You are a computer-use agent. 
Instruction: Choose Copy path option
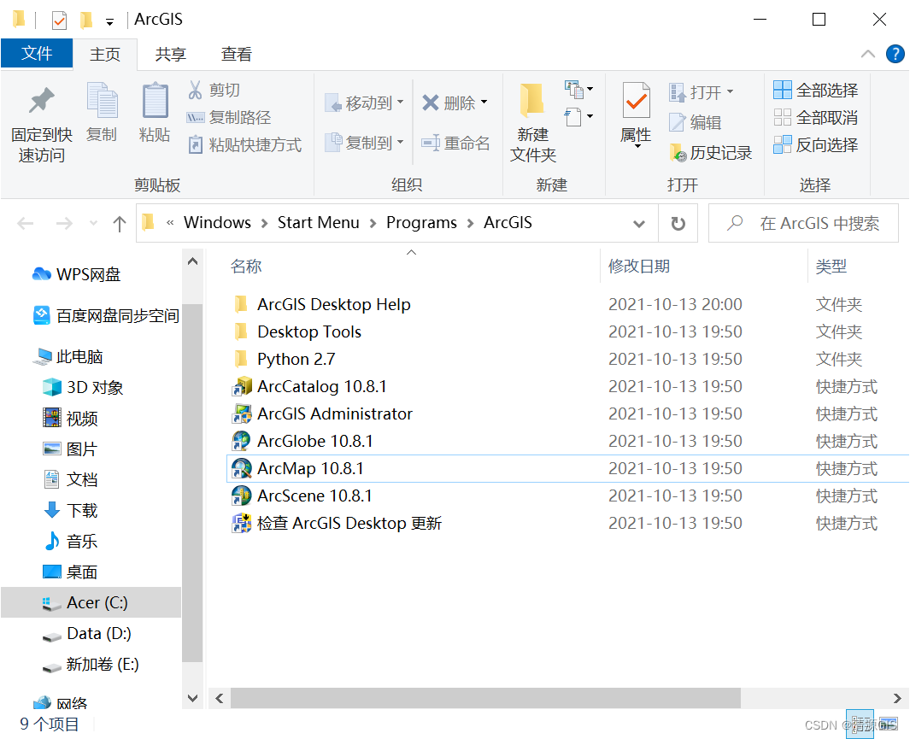click(229, 117)
